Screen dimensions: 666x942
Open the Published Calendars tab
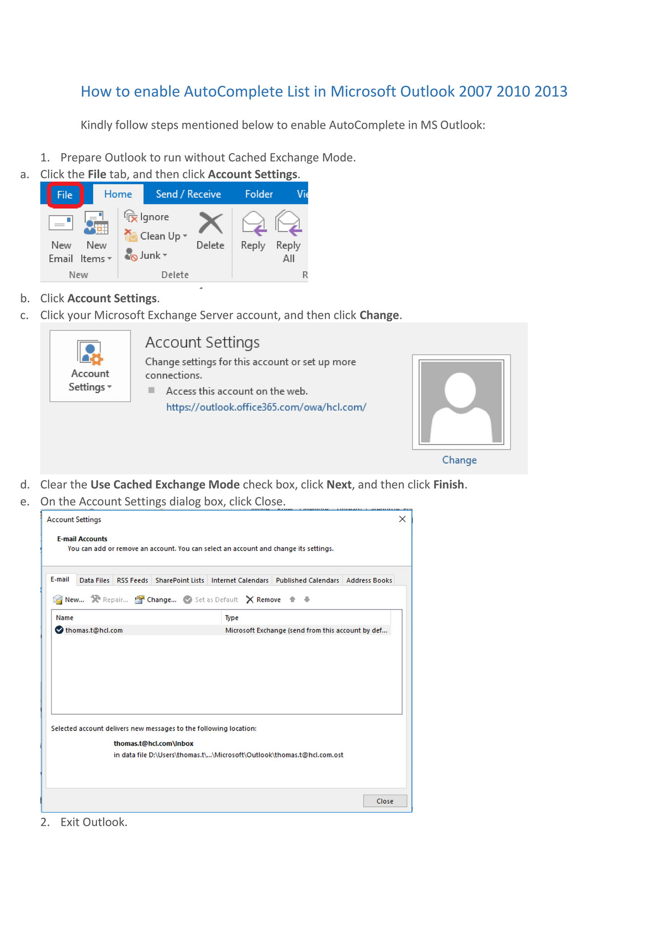tap(307, 580)
